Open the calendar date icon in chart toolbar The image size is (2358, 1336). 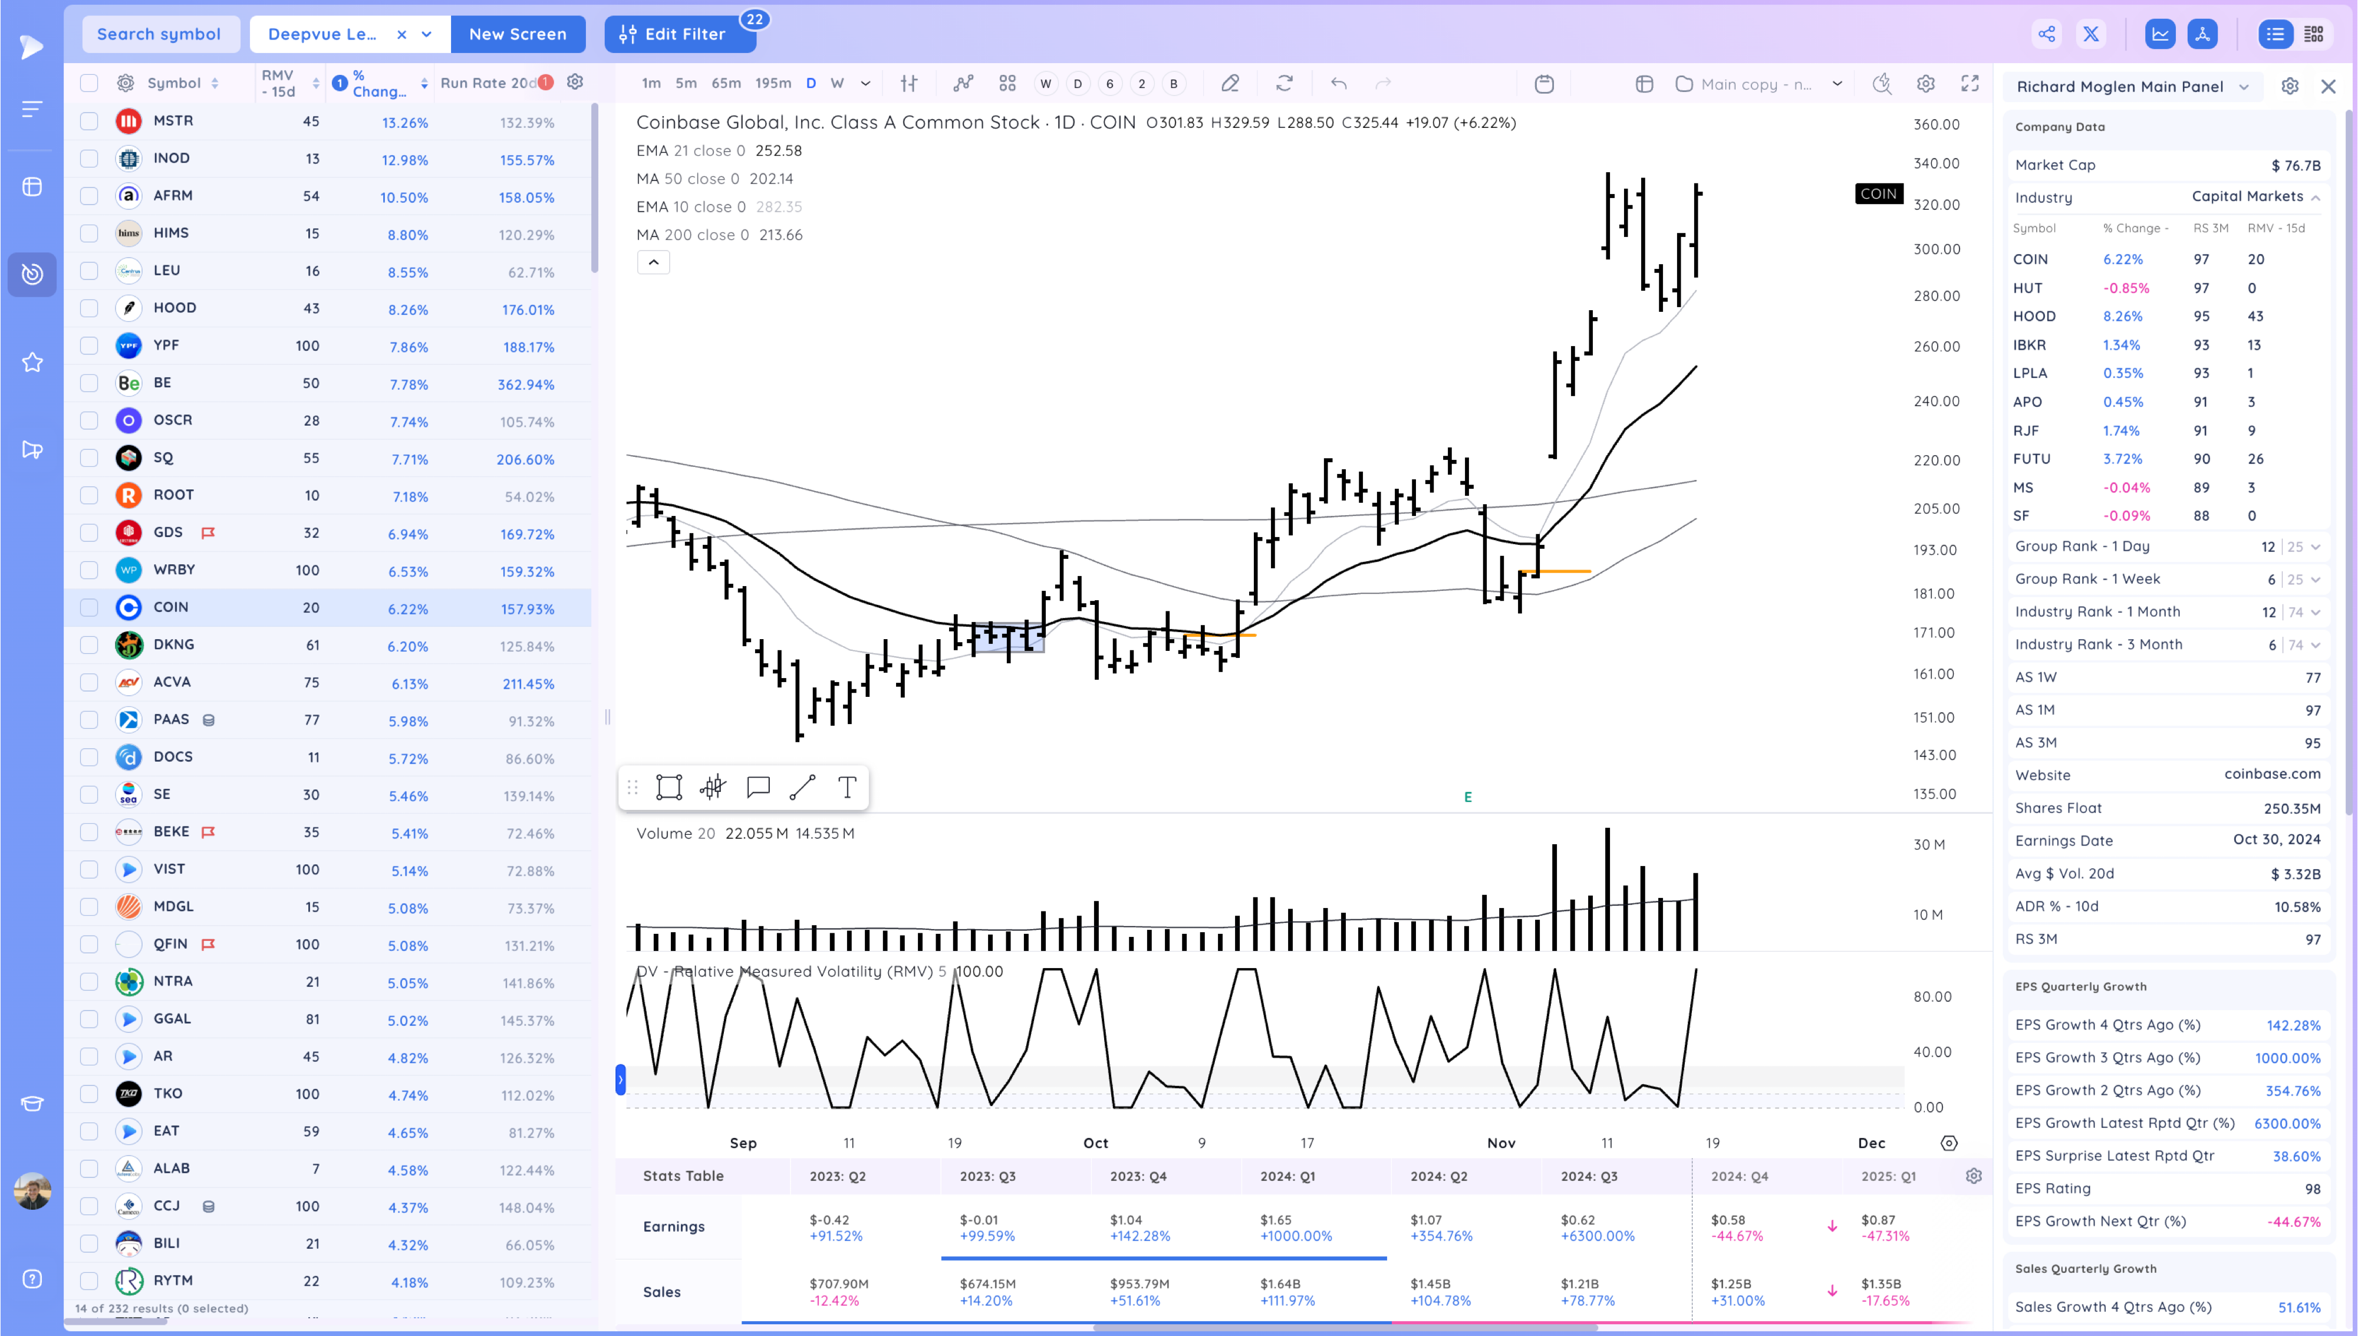pyautogui.click(x=1544, y=84)
